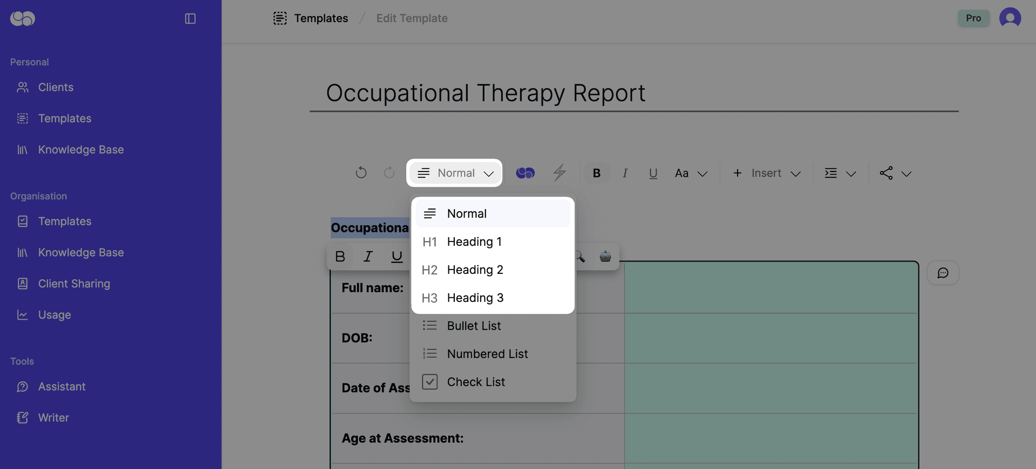This screenshot has height=469, width=1036.
Task: Edit the Occupational Therapy Report title field
Action: 634,93
